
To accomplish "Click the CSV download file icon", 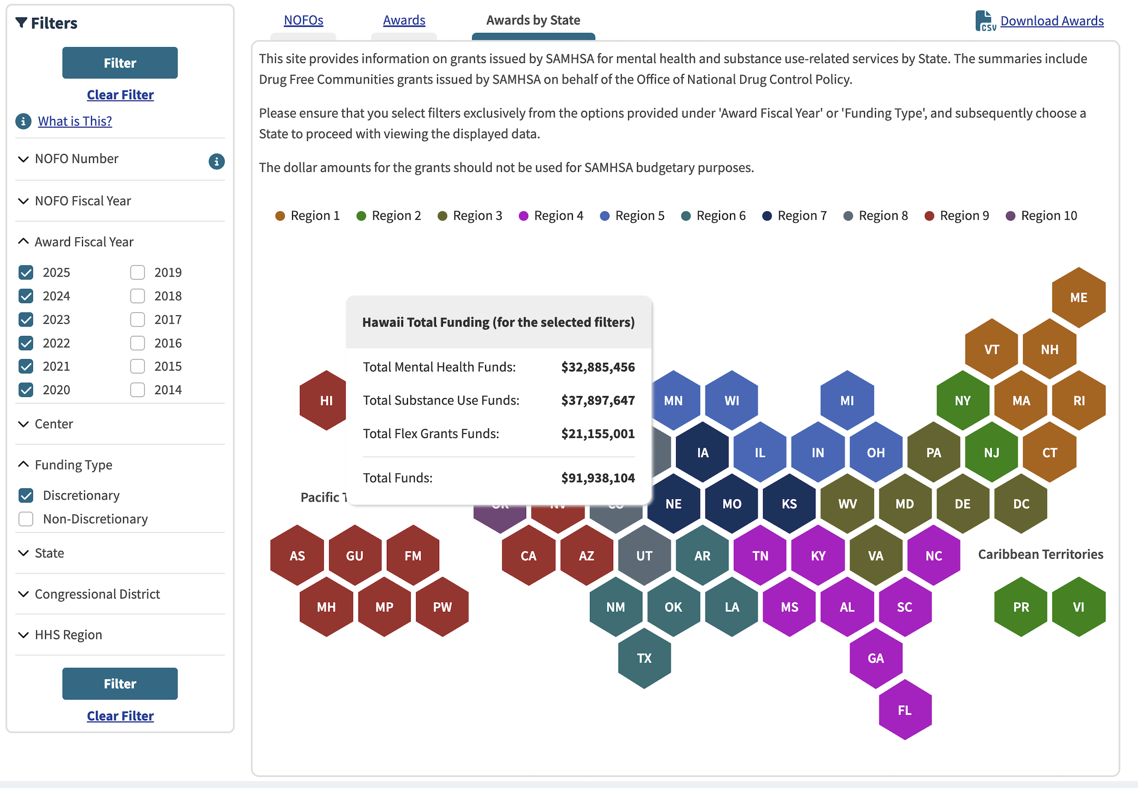I will click(984, 21).
